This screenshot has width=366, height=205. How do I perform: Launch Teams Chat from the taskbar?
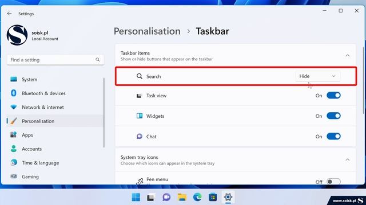tap(166, 198)
